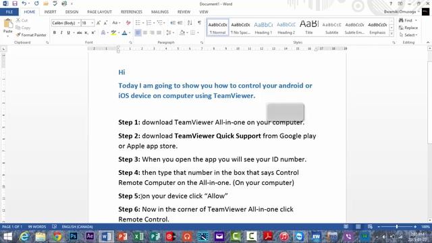Image resolution: width=432 pixels, height=243 pixels.
Task: Open the font name dropdown
Action: point(78,23)
